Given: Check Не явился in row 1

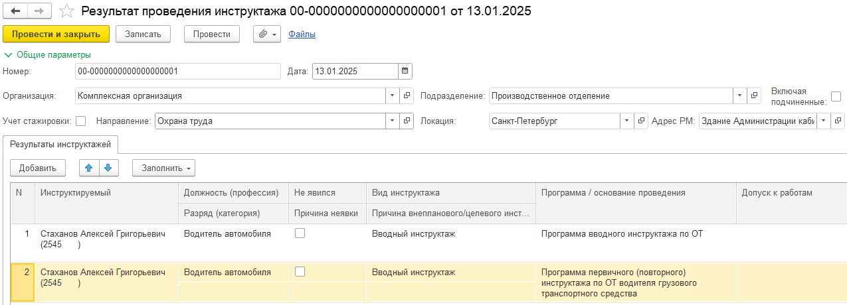Looking at the screenshot, I should pos(300,233).
